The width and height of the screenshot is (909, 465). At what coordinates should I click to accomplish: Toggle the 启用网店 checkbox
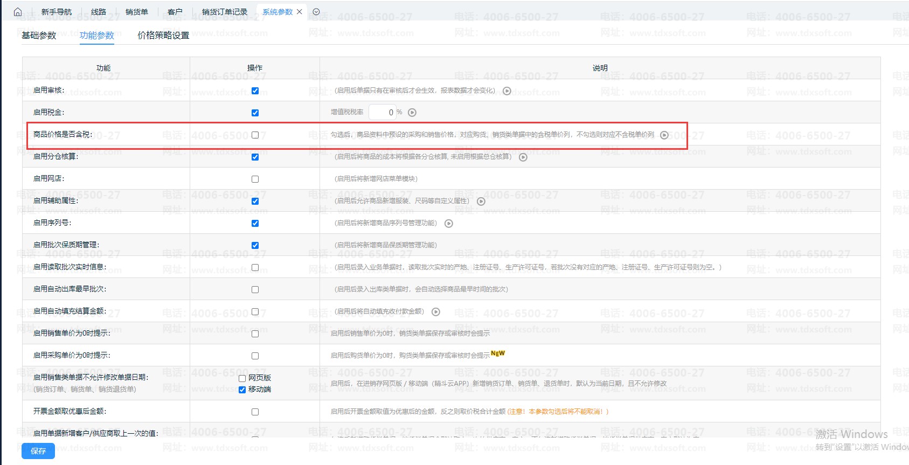(x=255, y=179)
